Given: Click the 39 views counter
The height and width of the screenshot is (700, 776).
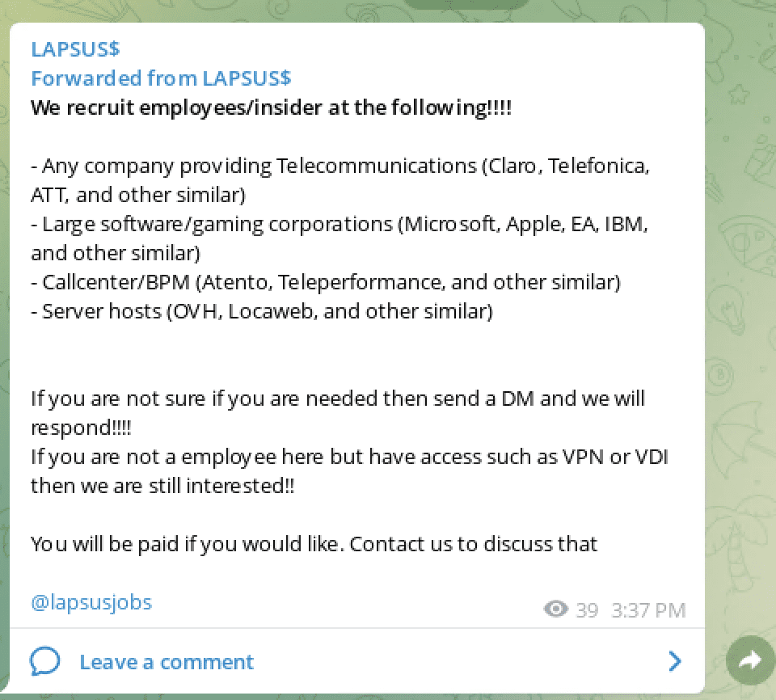Looking at the screenshot, I should pyautogui.click(x=587, y=610).
